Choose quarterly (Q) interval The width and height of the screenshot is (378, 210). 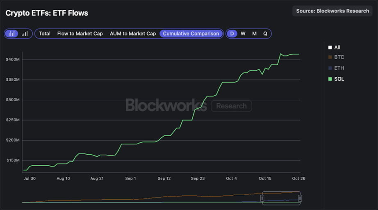click(265, 34)
